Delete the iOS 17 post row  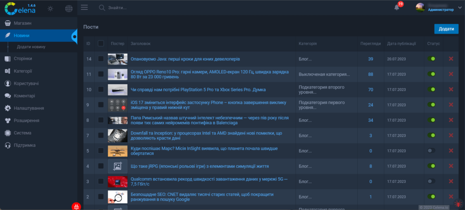pyautogui.click(x=451, y=105)
